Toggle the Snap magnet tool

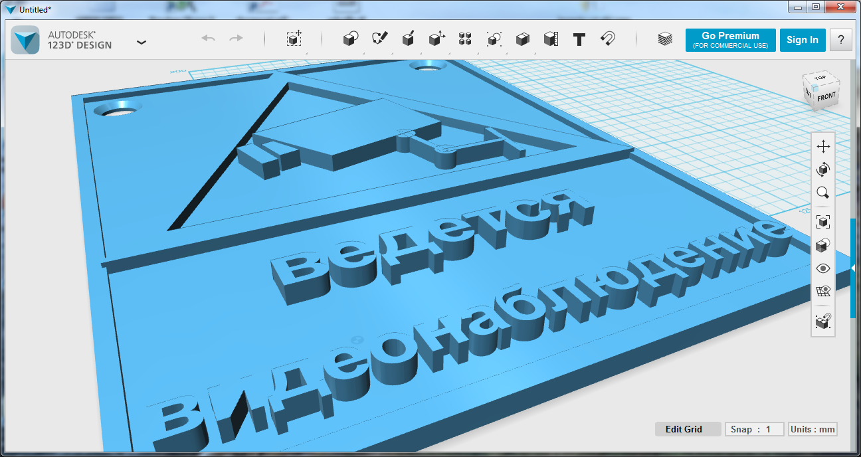pos(608,39)
